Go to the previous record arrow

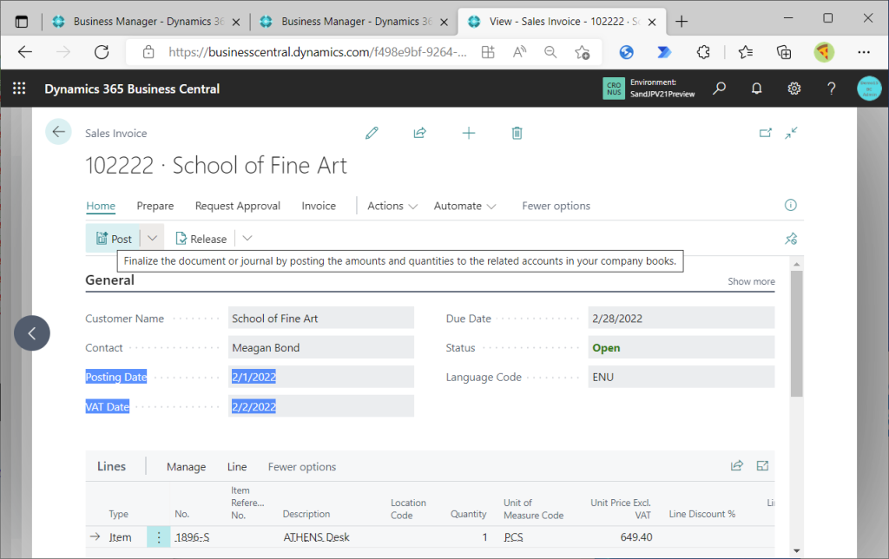click(x=32, y=332)
